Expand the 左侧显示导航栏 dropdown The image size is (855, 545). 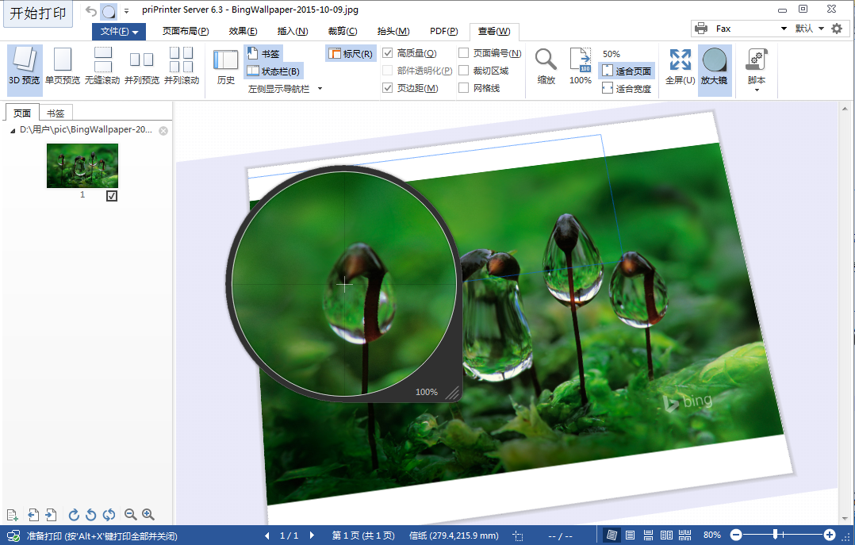pyautogui.click(x=320, y=89)
